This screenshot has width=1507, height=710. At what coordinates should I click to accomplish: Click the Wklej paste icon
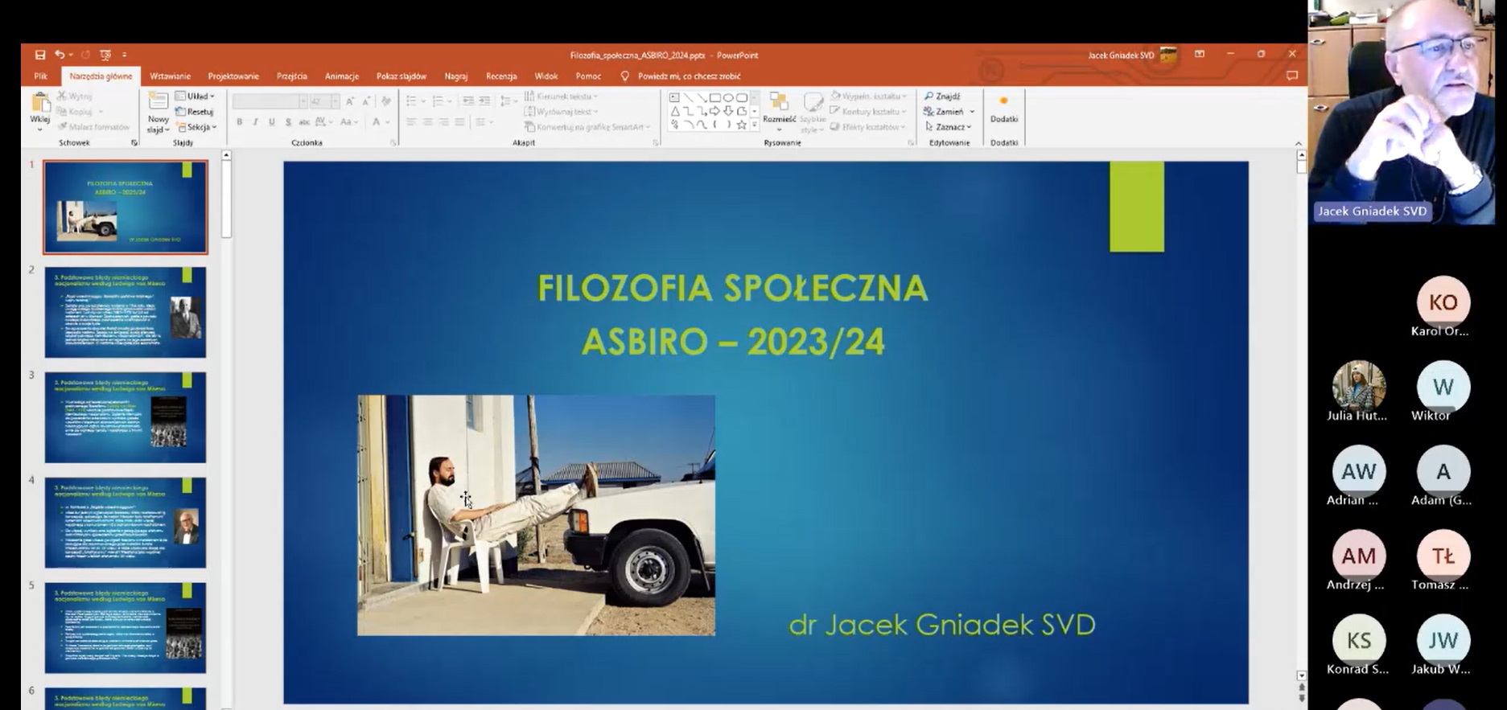click(39, 103)
